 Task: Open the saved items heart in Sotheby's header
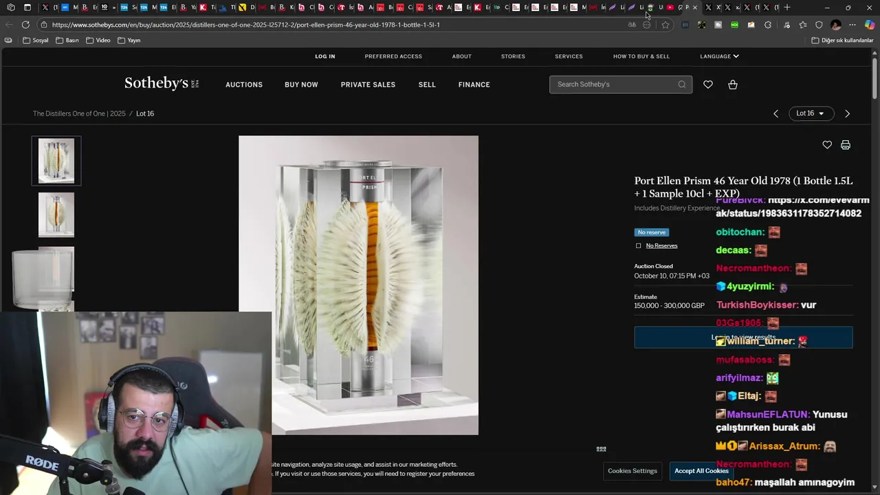pos(708,85)
